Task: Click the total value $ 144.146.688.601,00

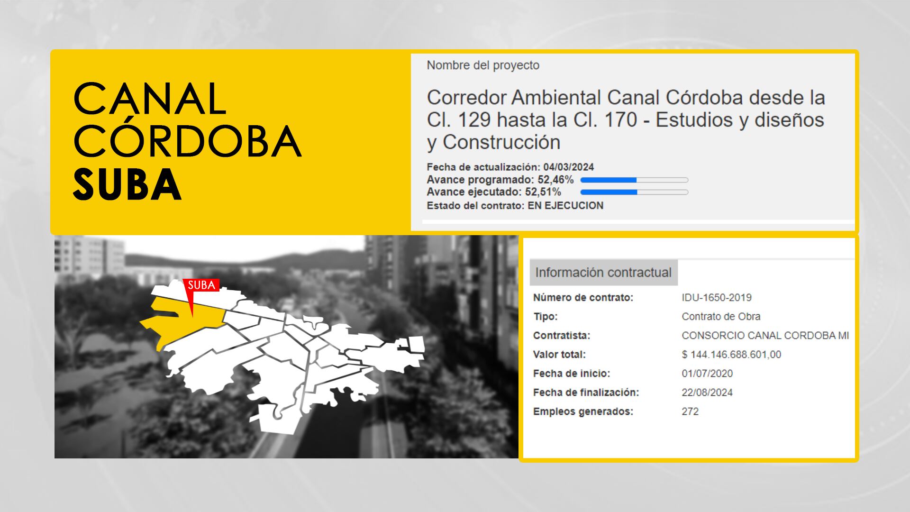Action: pyautogui.click(x=731, y=355)
